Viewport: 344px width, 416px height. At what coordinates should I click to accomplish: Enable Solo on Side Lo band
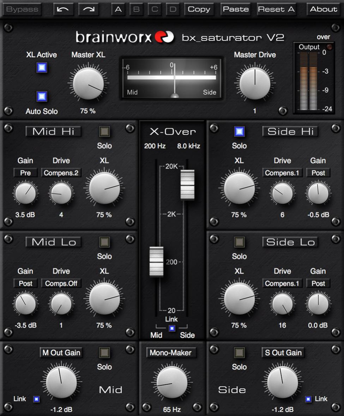point(239,242)
